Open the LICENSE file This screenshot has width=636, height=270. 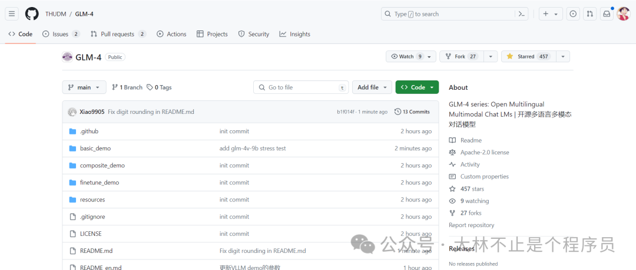point(91,234)
